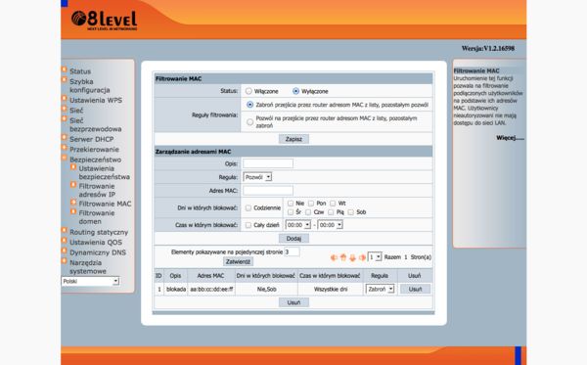Image resolution: width=587 pixels, height=365 pixels.
Task: Choose the Pozwól na przejście filtering rule
Action: tap(249, 121)
